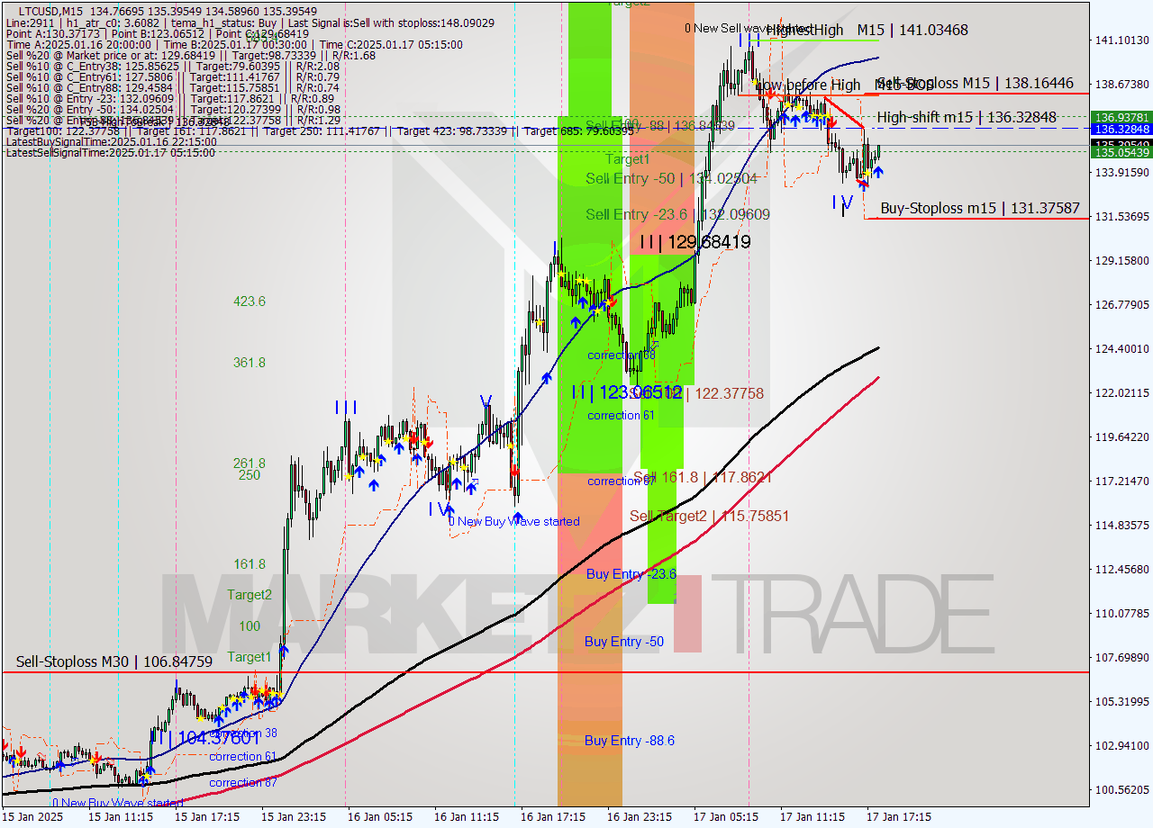Select the 'HighestHigh M15 | 141.03468' label
The height and width of the screenshot is (828, 1153).
[x=867, y=30]
